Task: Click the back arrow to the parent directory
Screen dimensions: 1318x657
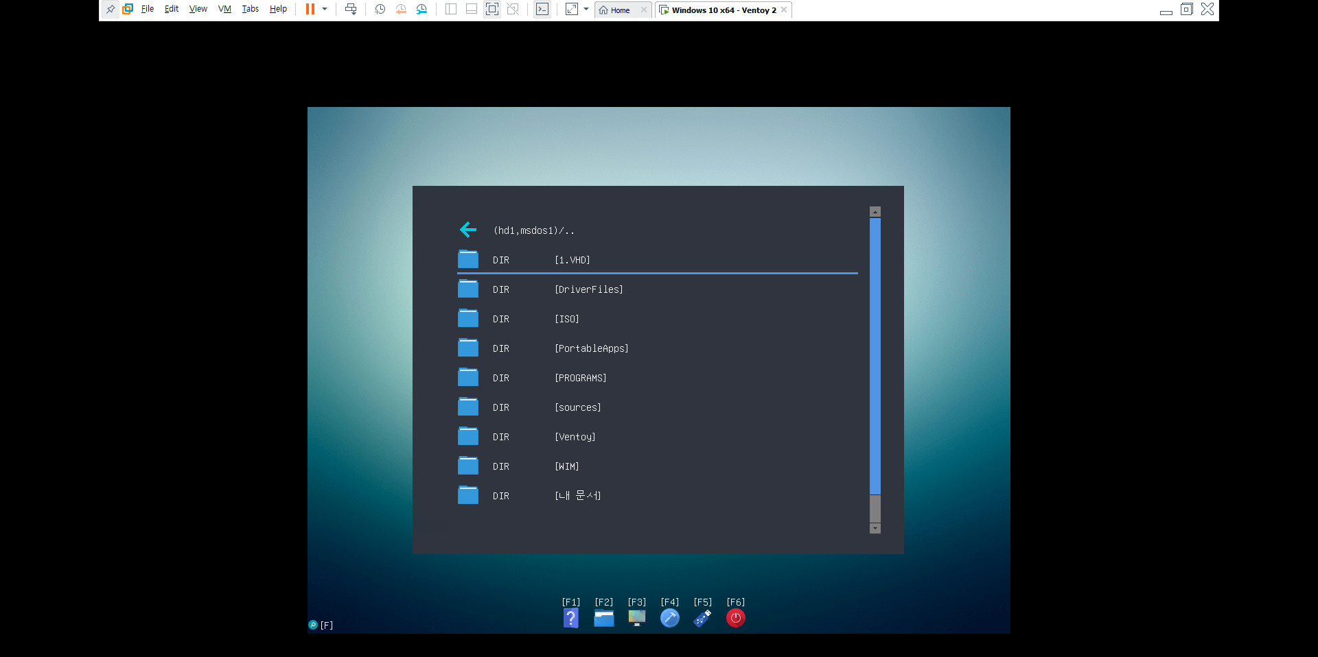Action: tap(468, 230)
